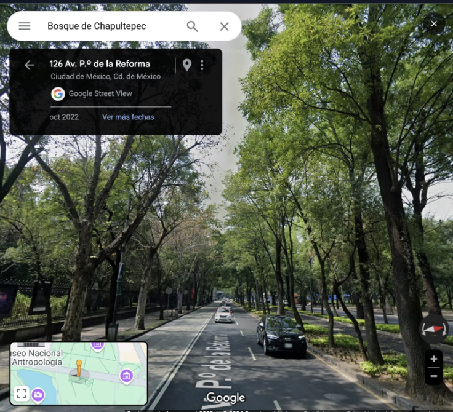Zoom out with the minus button

(x=433, y=375)
